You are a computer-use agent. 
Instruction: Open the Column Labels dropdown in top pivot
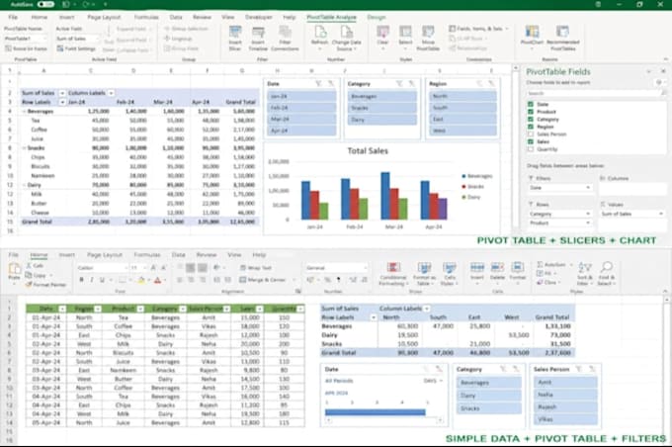tap(111, 93)
